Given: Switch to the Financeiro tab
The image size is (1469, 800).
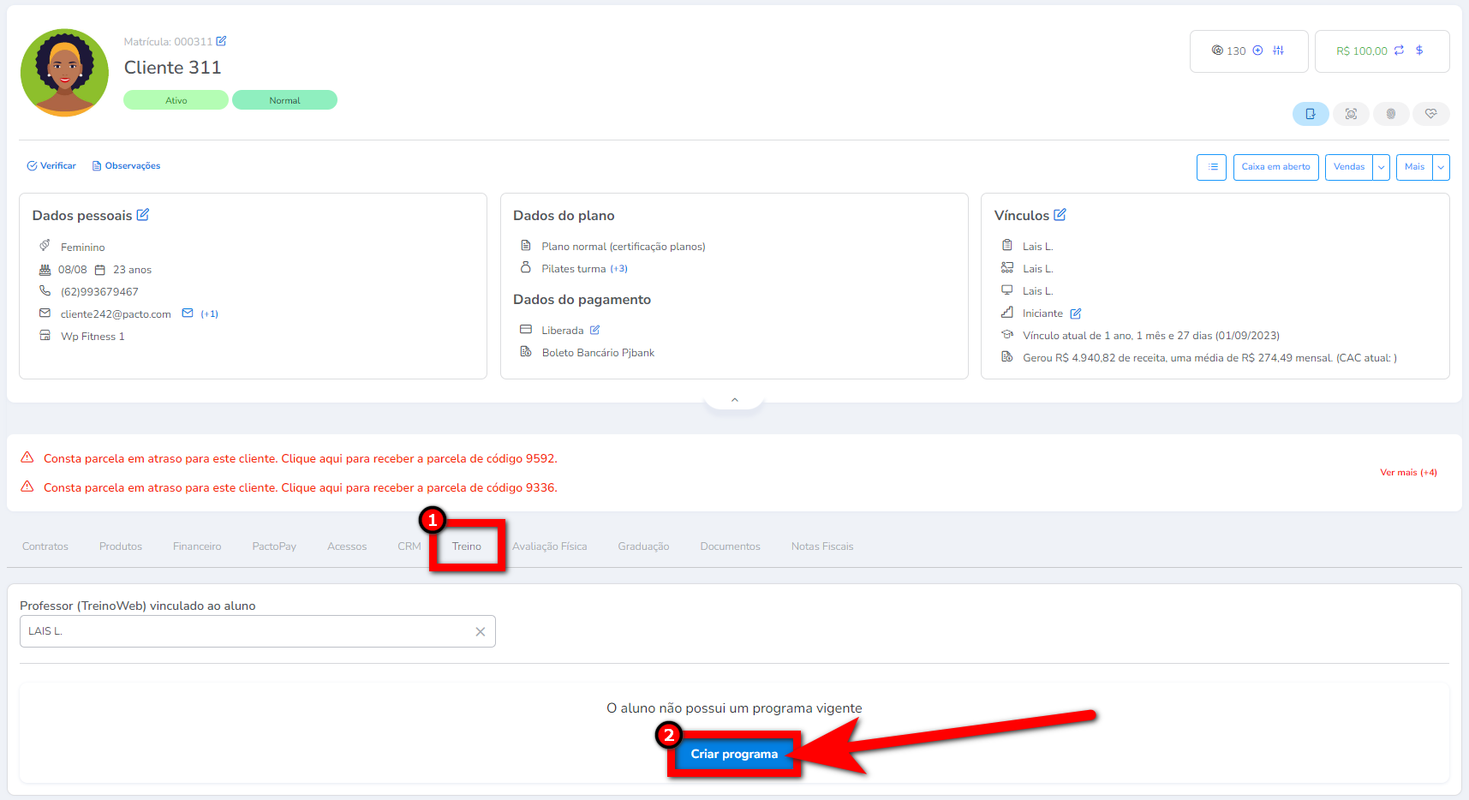Looking at the screenshot, I should [x=197, y=546].
